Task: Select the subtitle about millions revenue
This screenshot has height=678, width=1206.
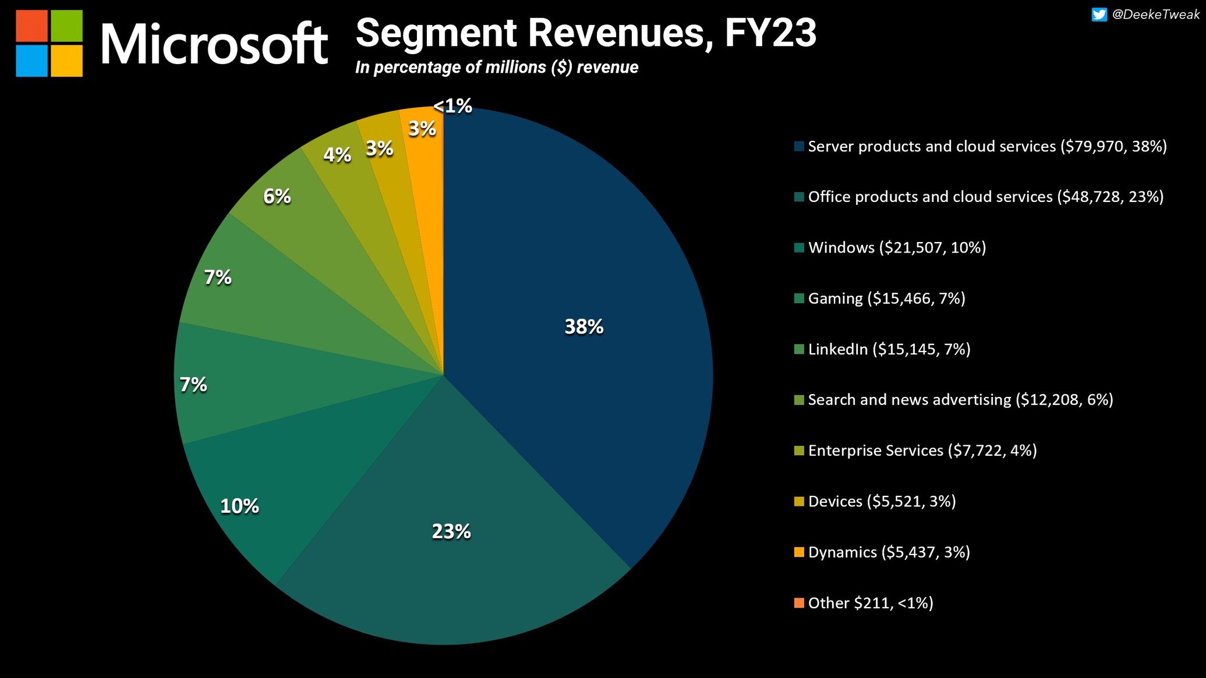Action: [497, 68]
